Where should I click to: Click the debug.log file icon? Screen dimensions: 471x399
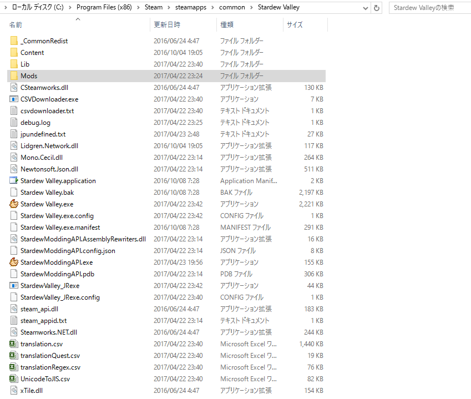[14, 123]
